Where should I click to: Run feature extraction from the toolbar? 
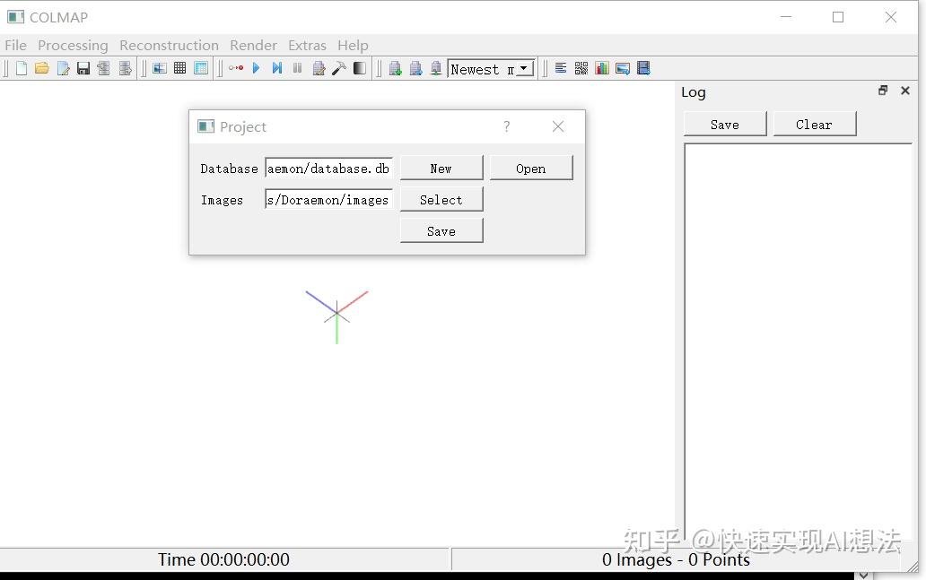click(160, 67)
